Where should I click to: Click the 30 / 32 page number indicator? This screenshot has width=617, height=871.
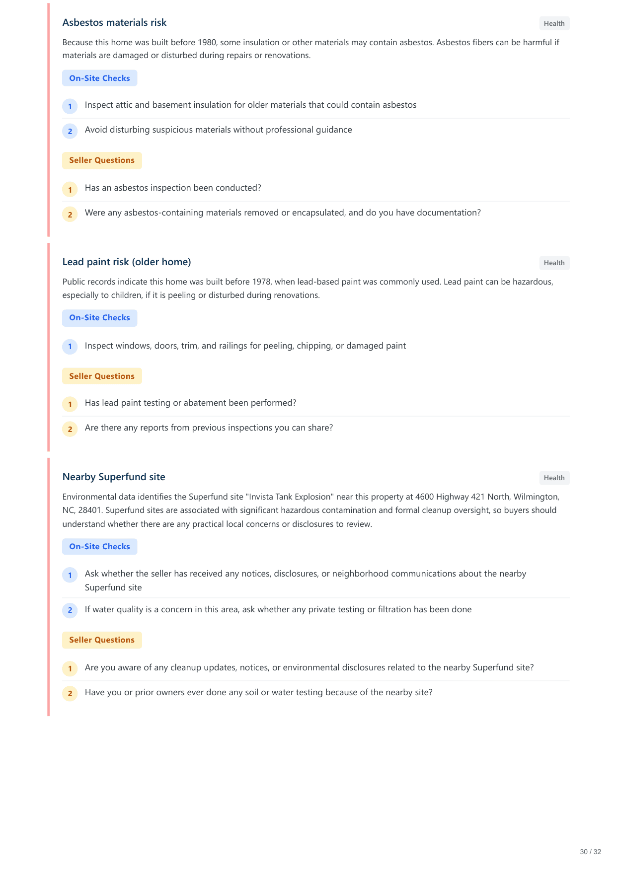[590, 852]
